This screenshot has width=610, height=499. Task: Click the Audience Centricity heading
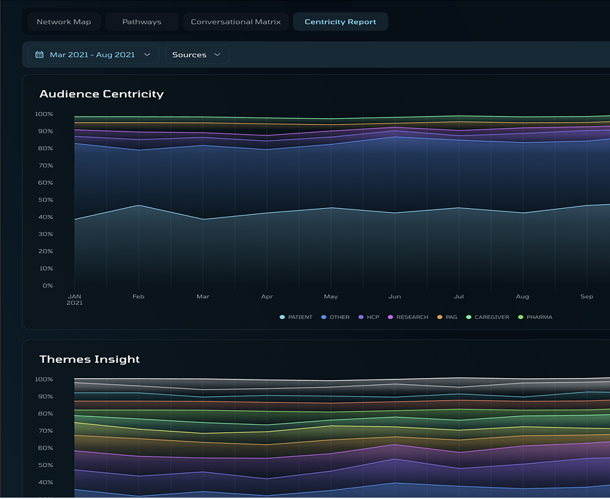click(x=101, y=94)
